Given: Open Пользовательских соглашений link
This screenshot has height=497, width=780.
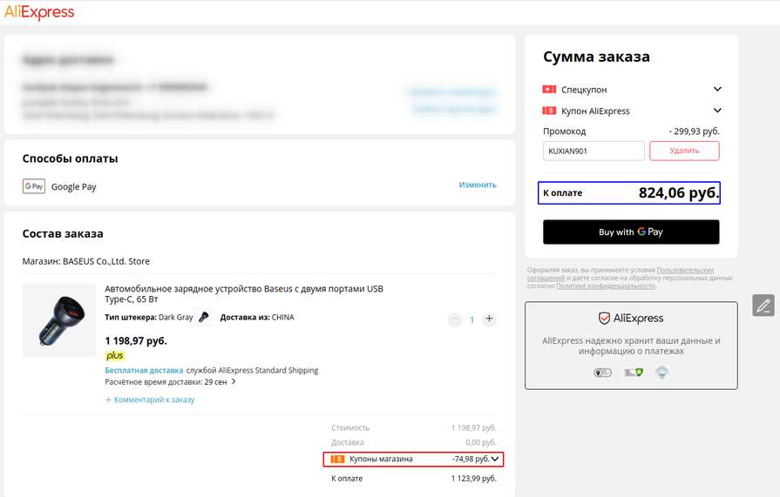Looking at the screenshot, I should point(621,274).
